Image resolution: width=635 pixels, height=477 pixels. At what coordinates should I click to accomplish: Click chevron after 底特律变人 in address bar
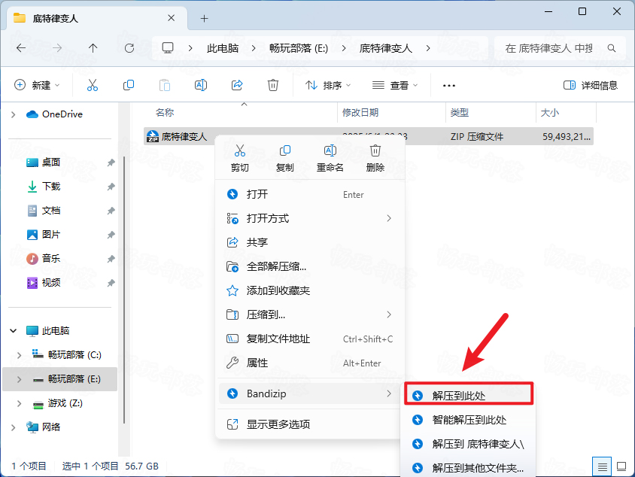pyautogui.click(x=428, y=48)
